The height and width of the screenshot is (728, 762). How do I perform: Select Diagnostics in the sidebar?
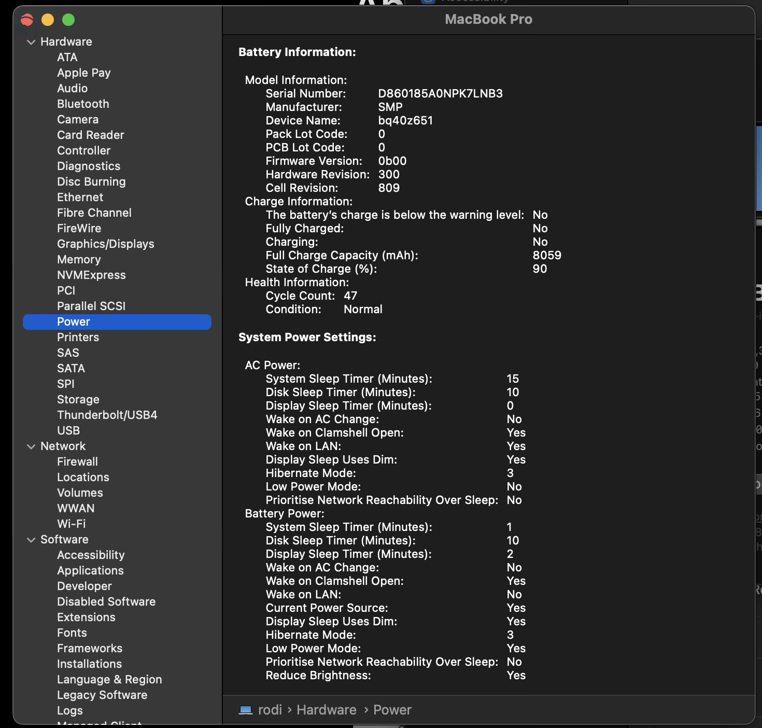(89, 166)
